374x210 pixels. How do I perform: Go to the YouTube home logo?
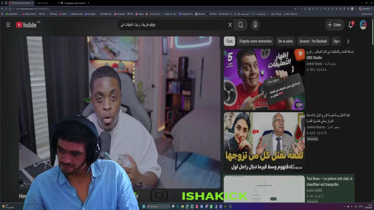pyautogui.click(x=26, y=25)
